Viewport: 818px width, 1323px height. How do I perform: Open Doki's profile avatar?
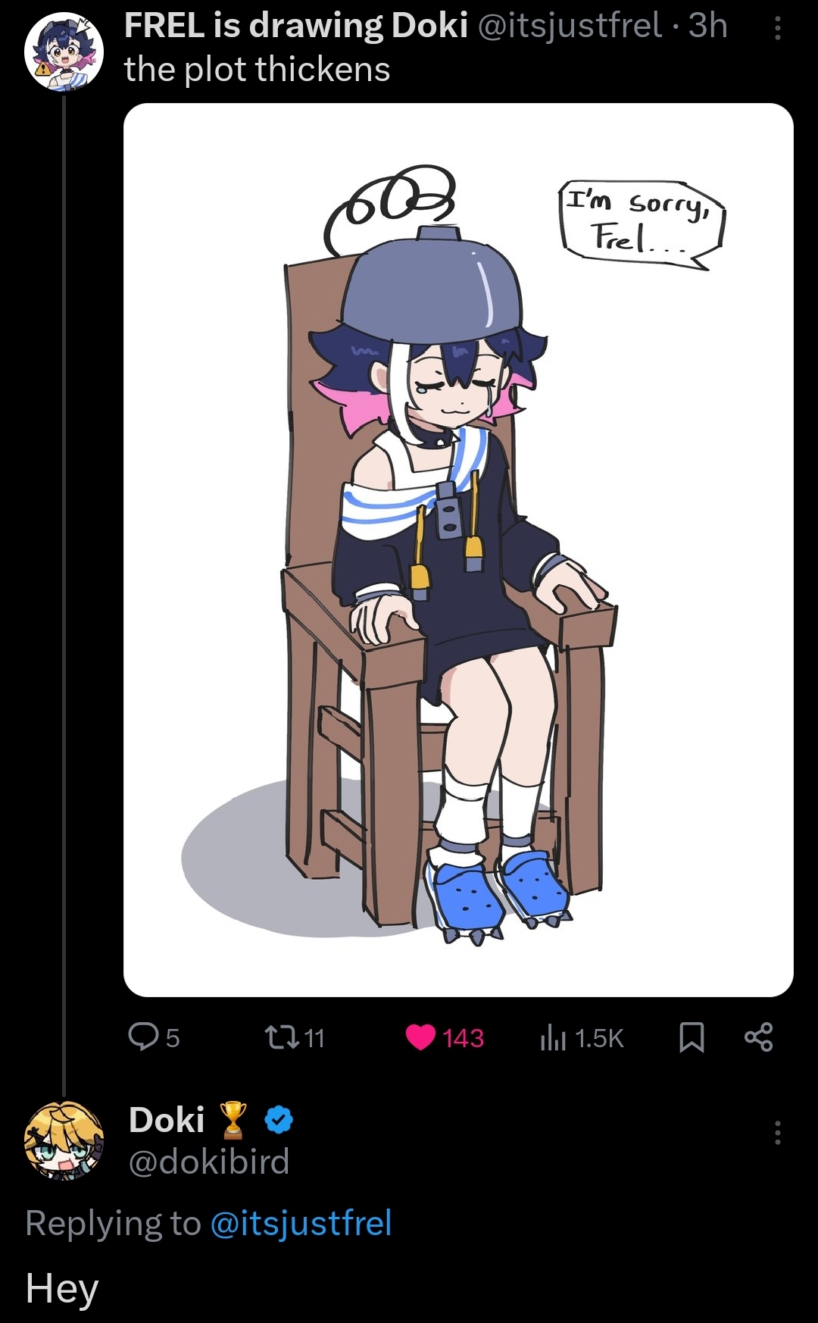pyautogui.click(x=64, y=1141)
